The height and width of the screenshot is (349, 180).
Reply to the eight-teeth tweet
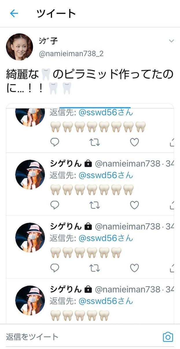55,142
